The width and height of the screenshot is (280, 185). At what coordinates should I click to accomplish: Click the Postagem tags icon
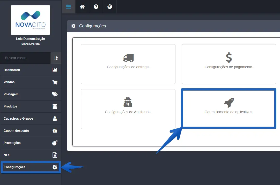pyautogui.click(x=55, y=94)
